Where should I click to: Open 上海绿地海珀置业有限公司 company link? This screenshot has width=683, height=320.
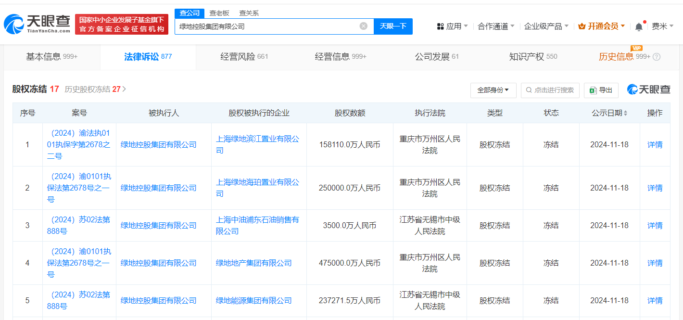[x=257, y=182]
